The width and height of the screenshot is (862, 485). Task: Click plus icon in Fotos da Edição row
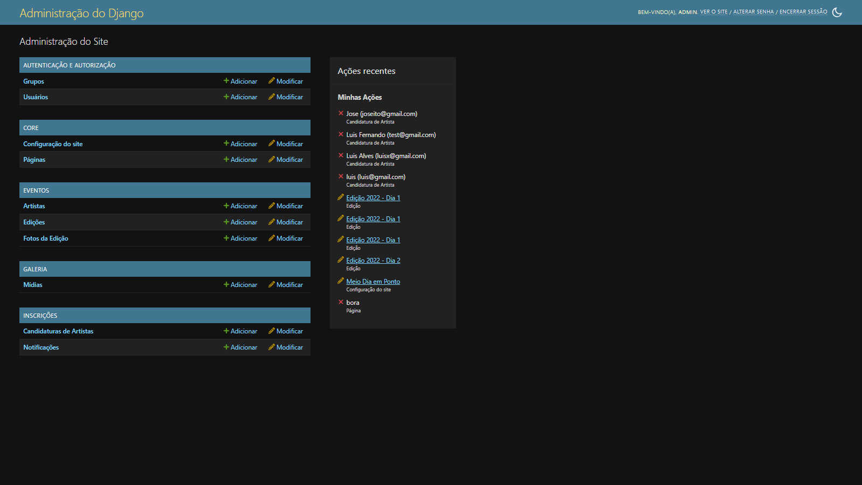[x=226, y=238]
